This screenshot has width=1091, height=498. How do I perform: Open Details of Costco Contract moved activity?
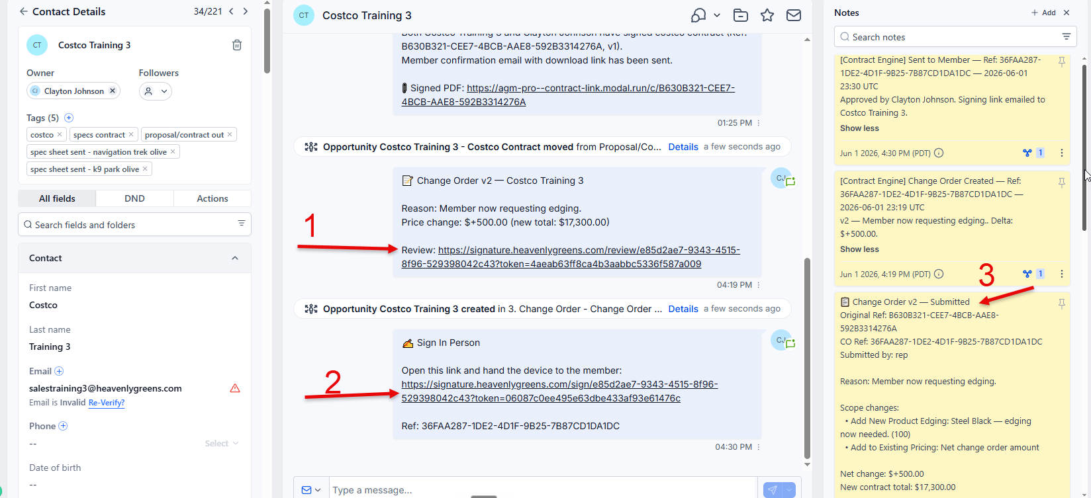(683, 147)
